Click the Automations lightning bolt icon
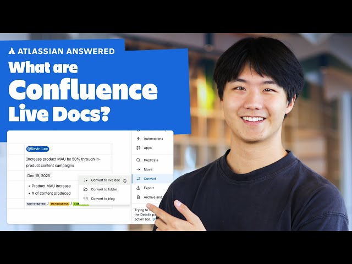Screen dimensions: 352x264 pyautogui.click(x=138, y=139)
